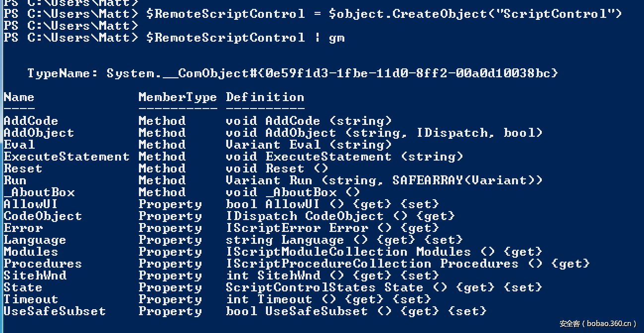
Task: Click the TypeName System.__ComObject line
Action: click(x=293, y=73)
